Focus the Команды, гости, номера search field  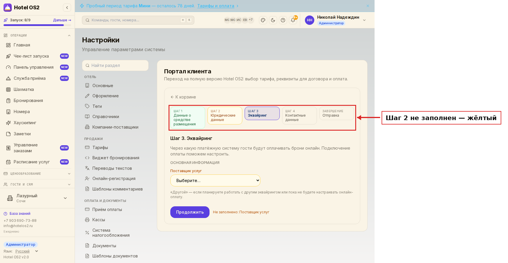[x=138, y=20]
